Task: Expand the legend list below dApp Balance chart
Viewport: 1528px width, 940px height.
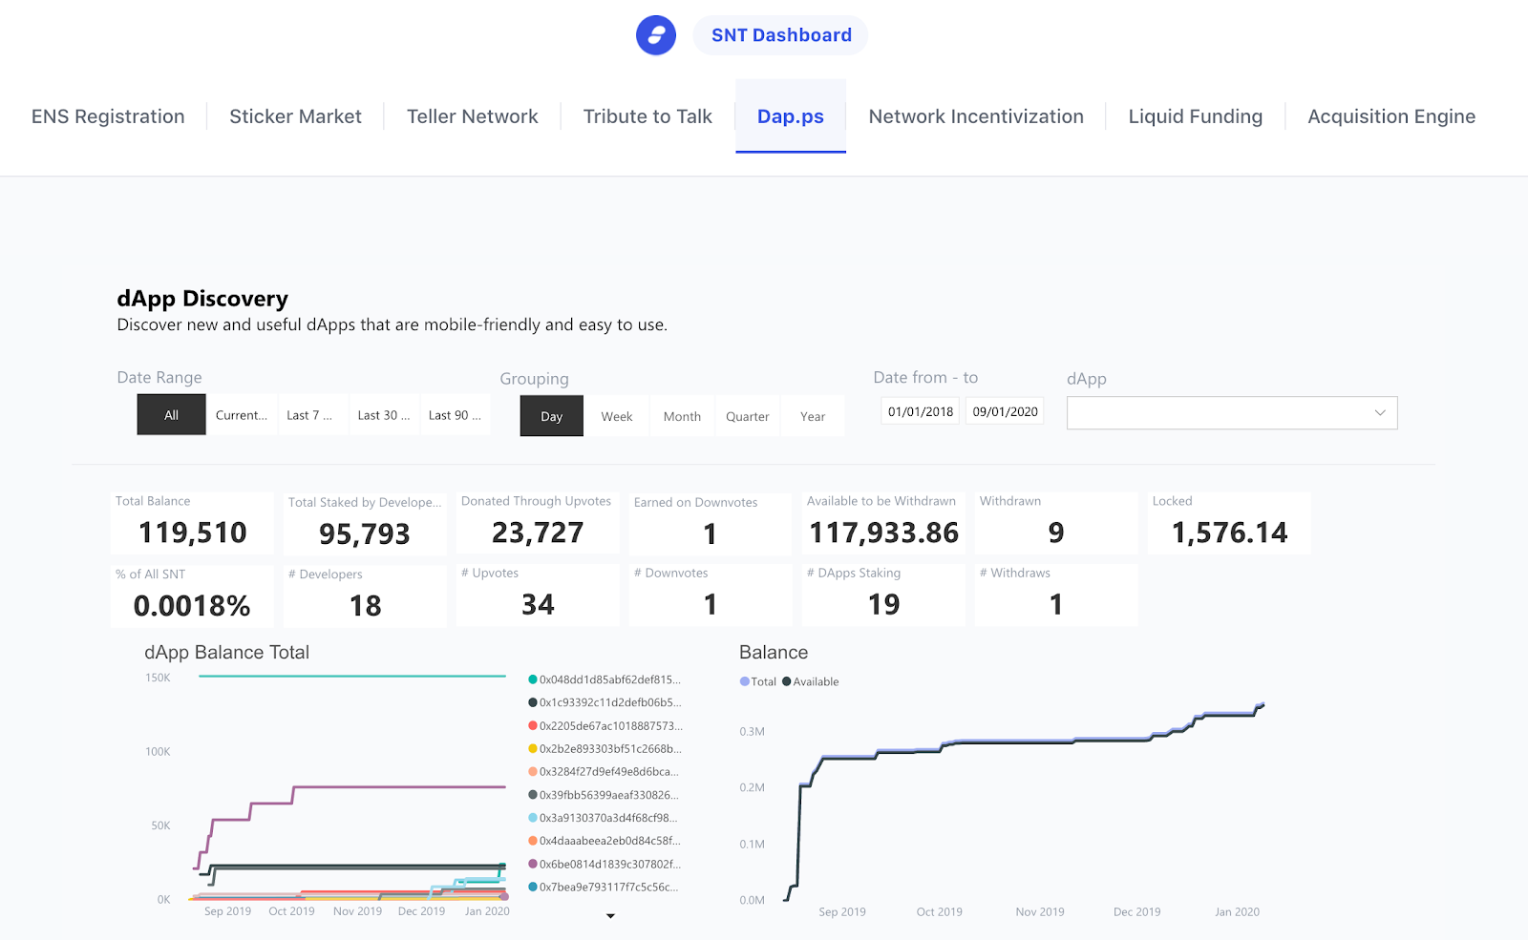Action: 610,915
